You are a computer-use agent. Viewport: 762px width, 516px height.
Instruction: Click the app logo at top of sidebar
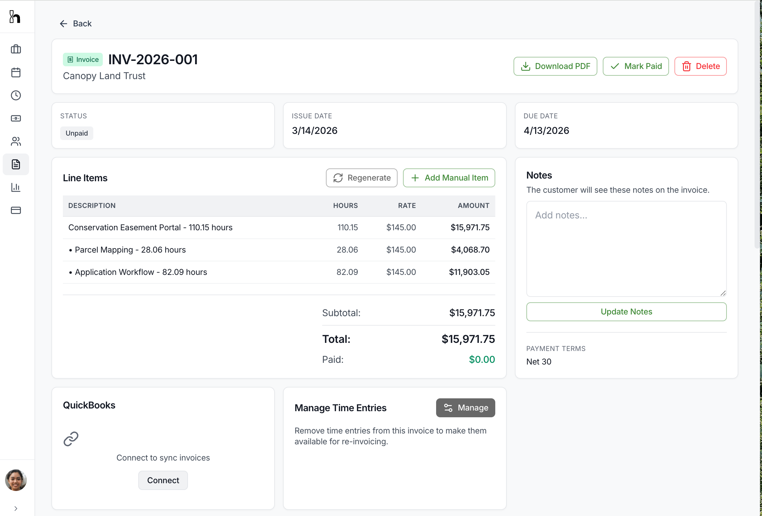point(15,17)
